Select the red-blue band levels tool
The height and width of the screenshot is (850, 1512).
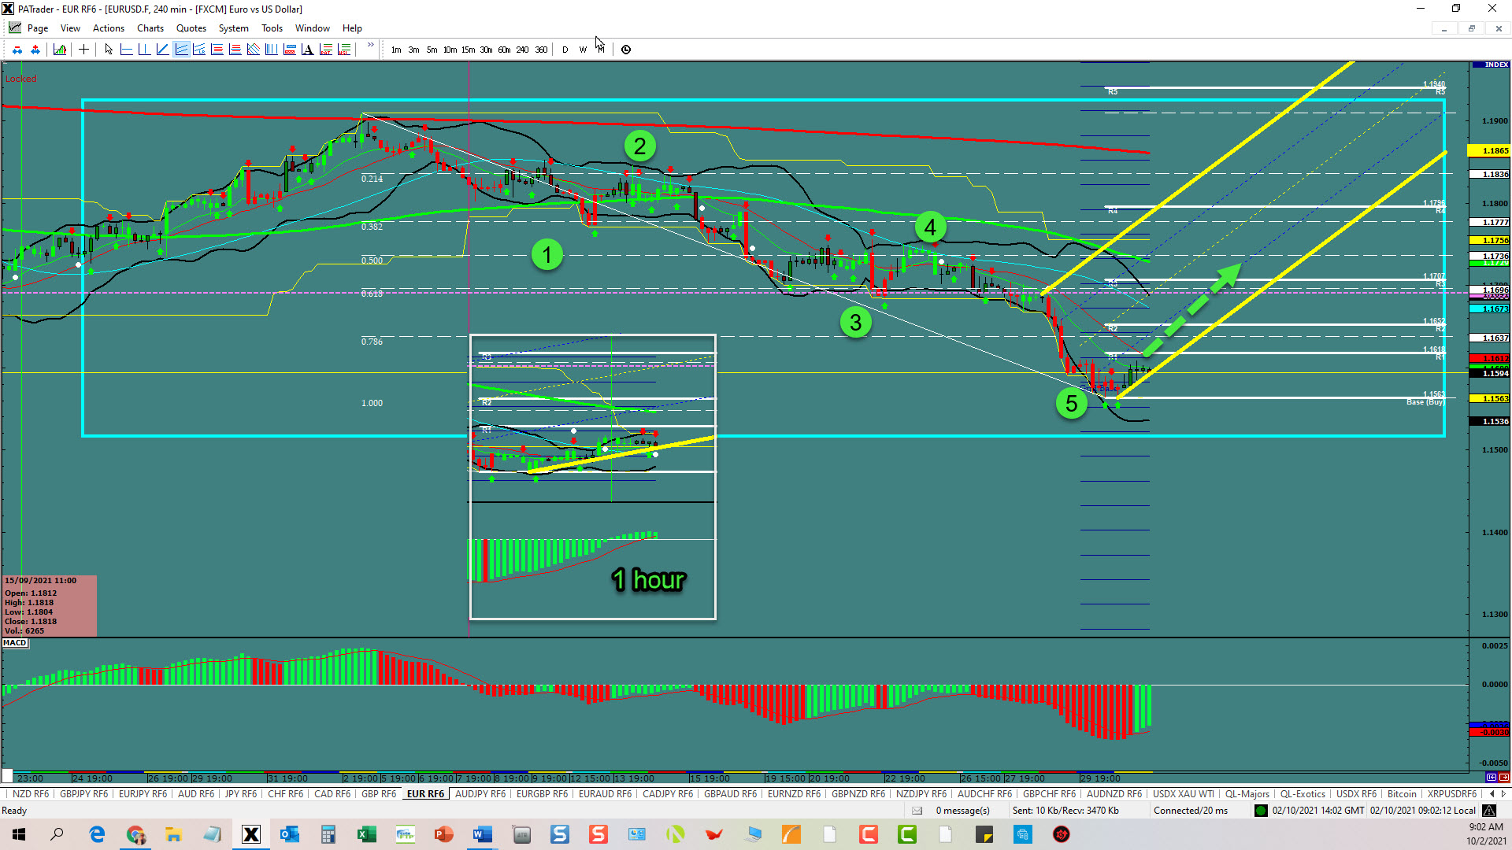click(290, 50)
